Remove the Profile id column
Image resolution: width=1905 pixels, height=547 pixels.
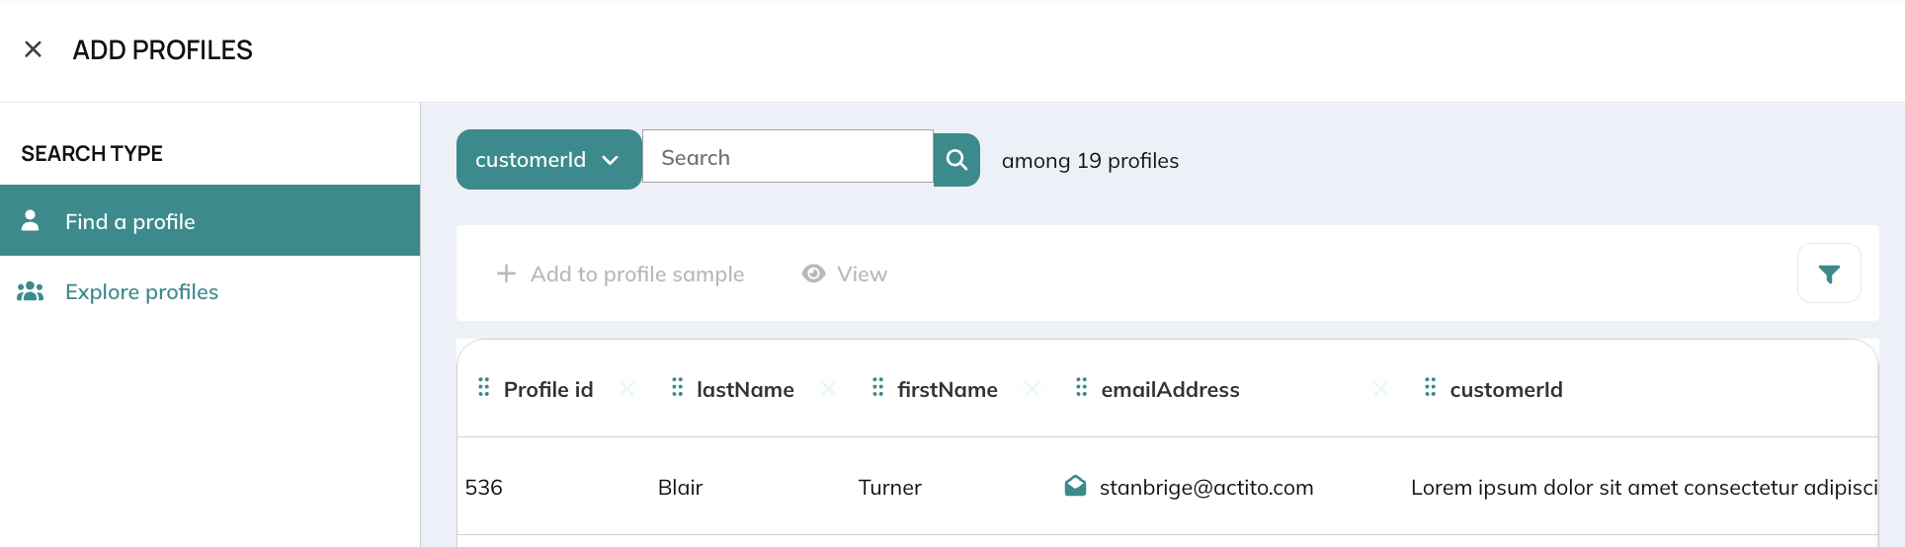(626, 389)
